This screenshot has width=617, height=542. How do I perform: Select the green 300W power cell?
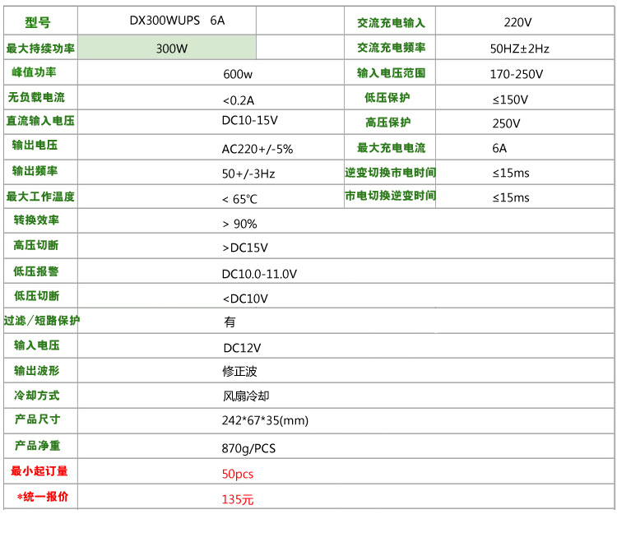(x=171, y=49)
